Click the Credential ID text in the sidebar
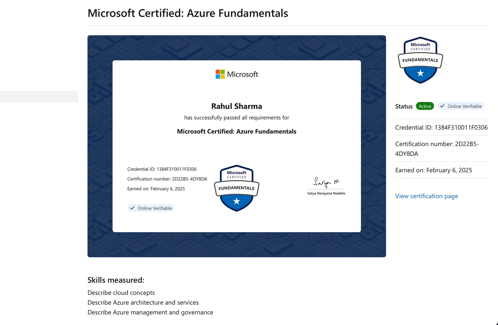Image resolution: width=498 pixels, height=325 pixels. click(x=441, y=127)
